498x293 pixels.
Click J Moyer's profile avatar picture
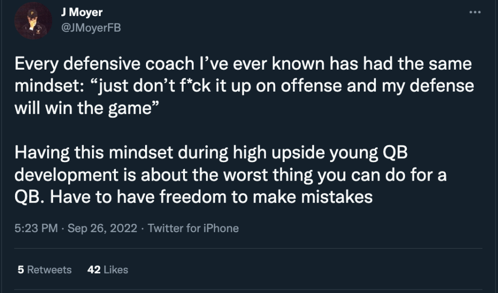(33, 20)
